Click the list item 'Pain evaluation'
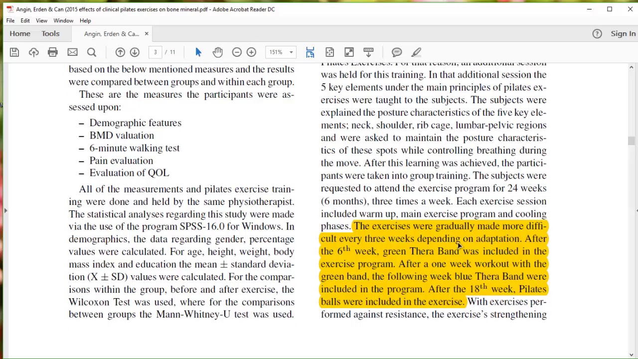The height and width of the screenshot is (359, 638). coord(121,161)
